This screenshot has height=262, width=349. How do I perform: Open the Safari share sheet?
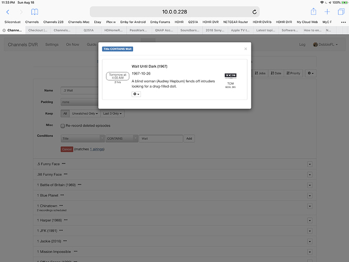(x=313, y=12)
